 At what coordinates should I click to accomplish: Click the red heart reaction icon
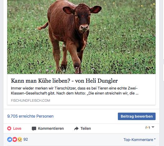(x=15, y=139)
